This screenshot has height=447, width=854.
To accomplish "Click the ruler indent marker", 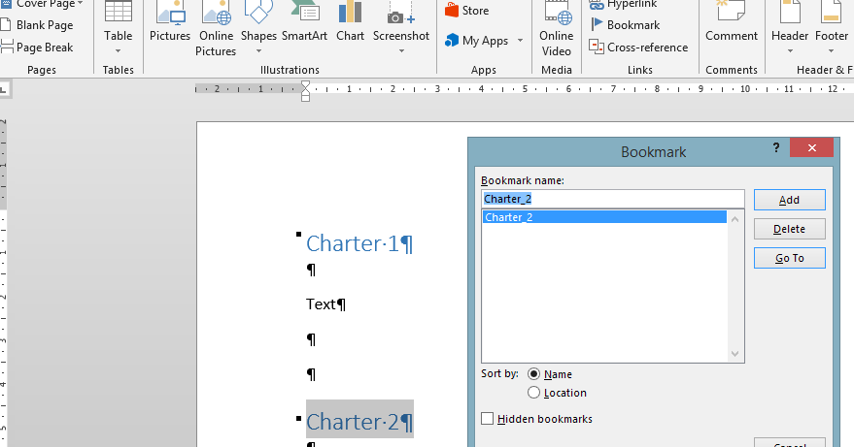I will (305, 91).
